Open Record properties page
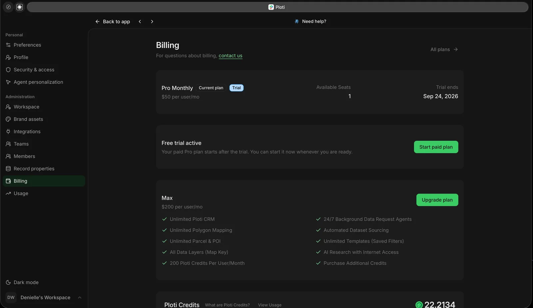 [x=44, y=169]
